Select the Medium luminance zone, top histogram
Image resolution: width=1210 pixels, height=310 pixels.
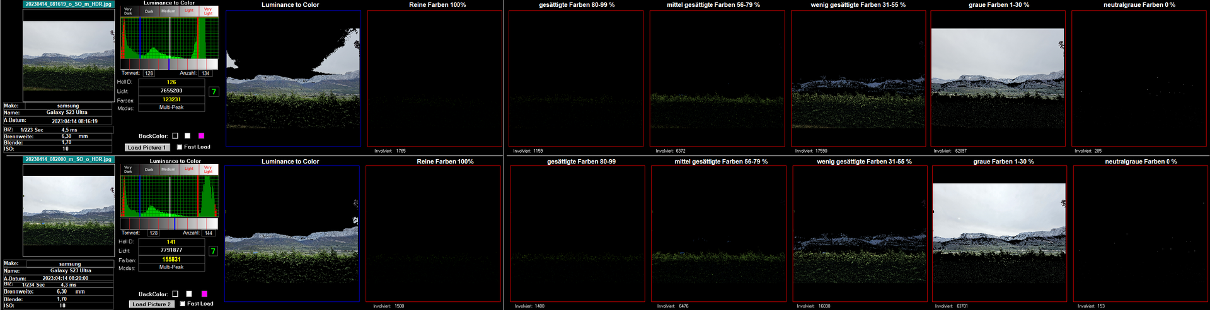[168, 11]
